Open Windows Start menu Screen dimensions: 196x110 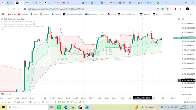[x=3, y=107]
